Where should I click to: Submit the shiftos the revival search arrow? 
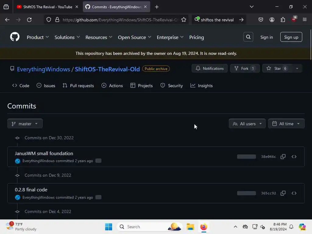[241, 20]
